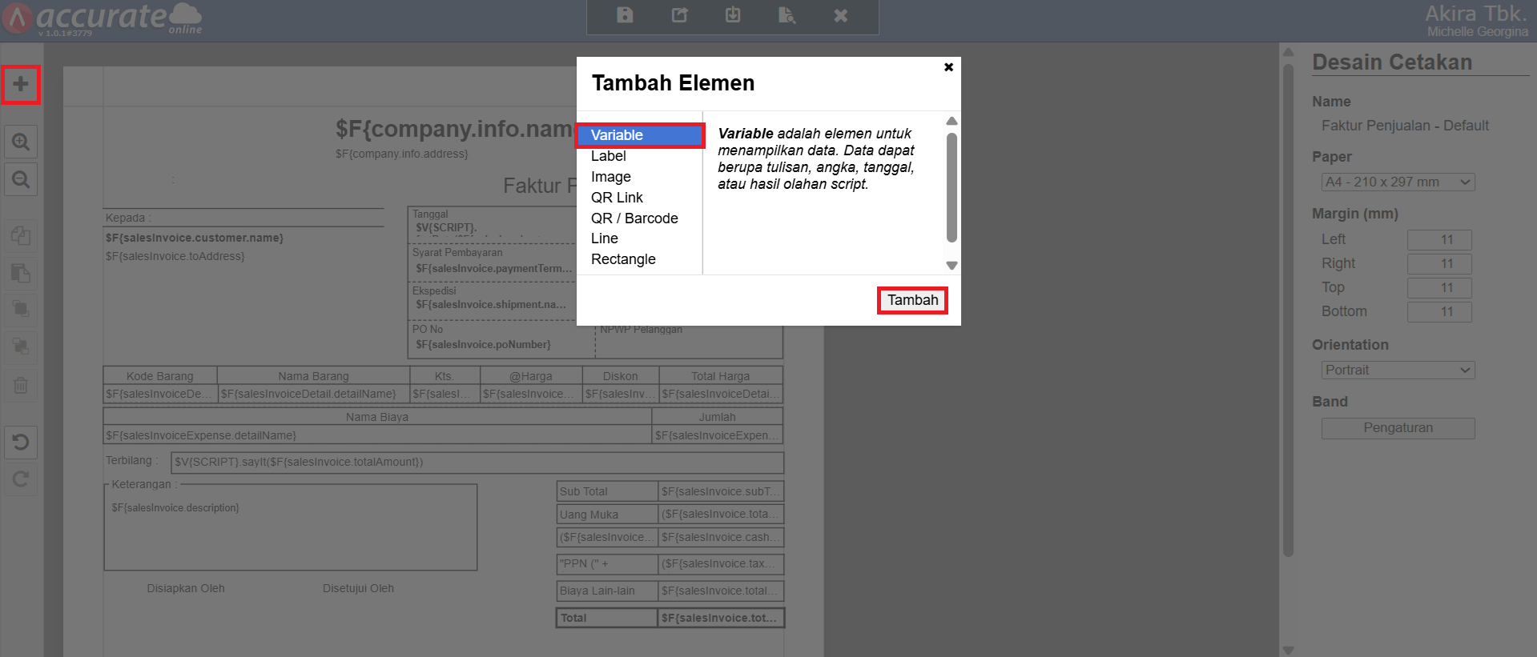Click the trash delete icon in sidebar
Image resolution: width=1537 pixels, height=657 pixels.
pyautogui.click(x=21, y=386)
